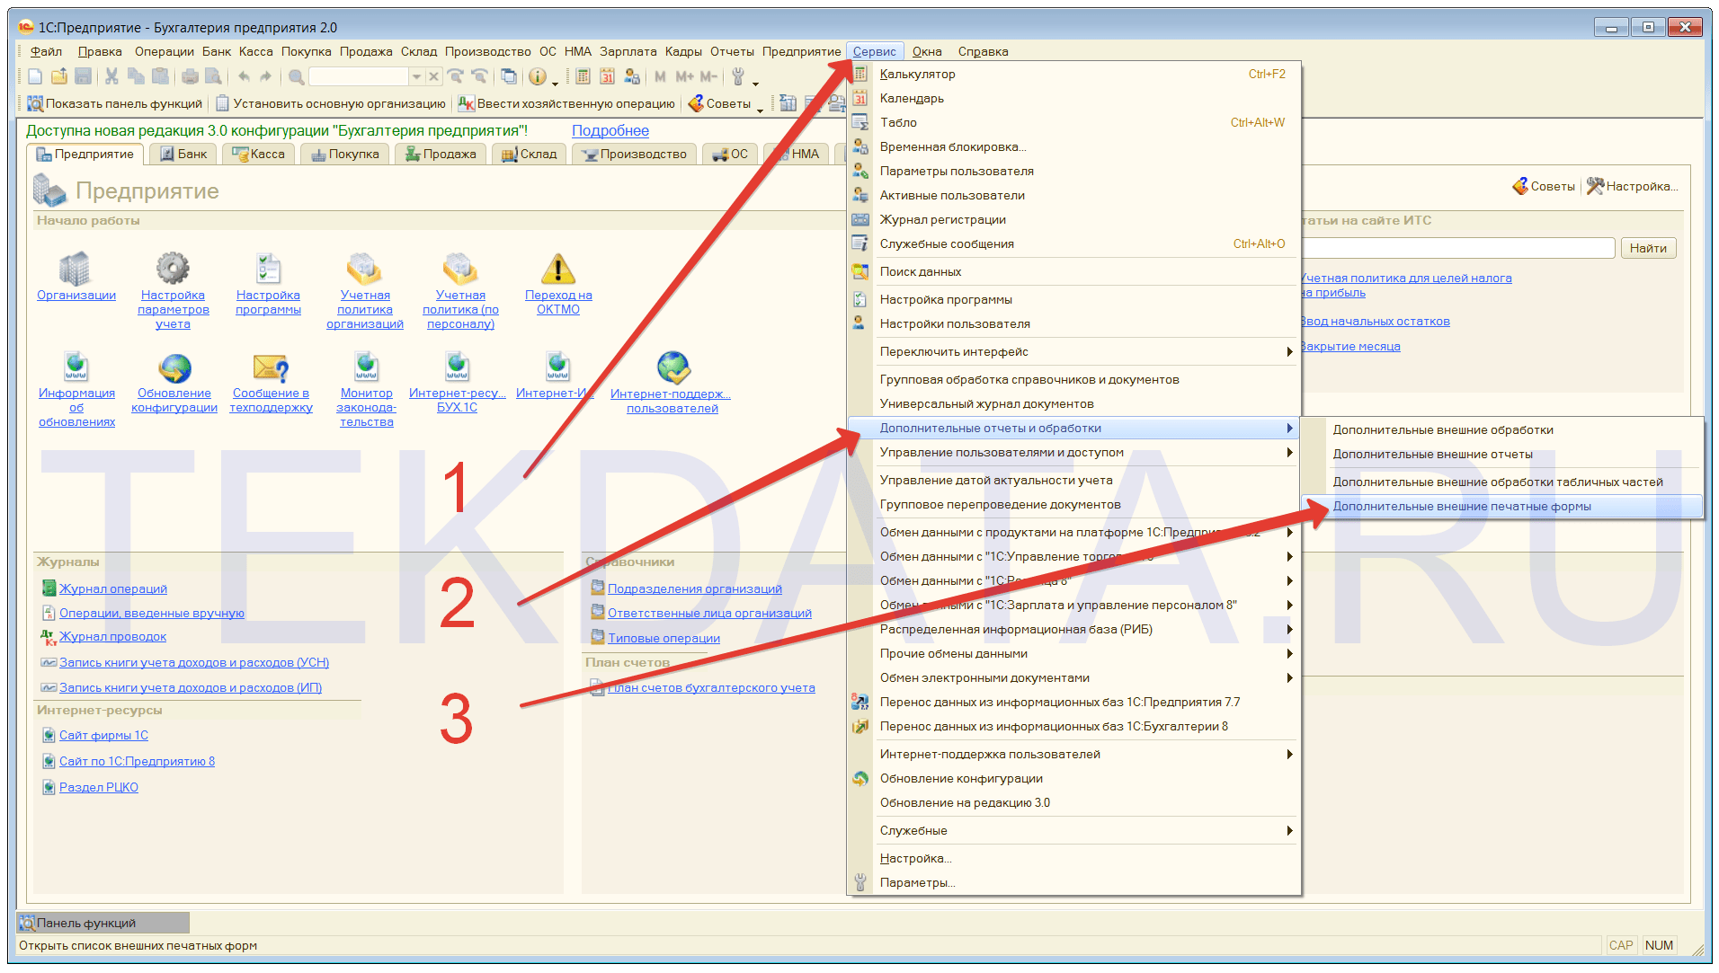Click the Подробнее link
The width and height of the screenshot is (1719, 973).
coord(610,130)
